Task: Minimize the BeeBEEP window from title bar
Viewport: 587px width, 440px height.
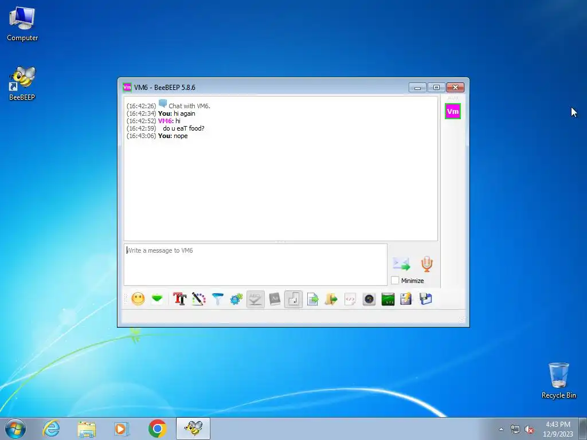Action: [417, 87]
